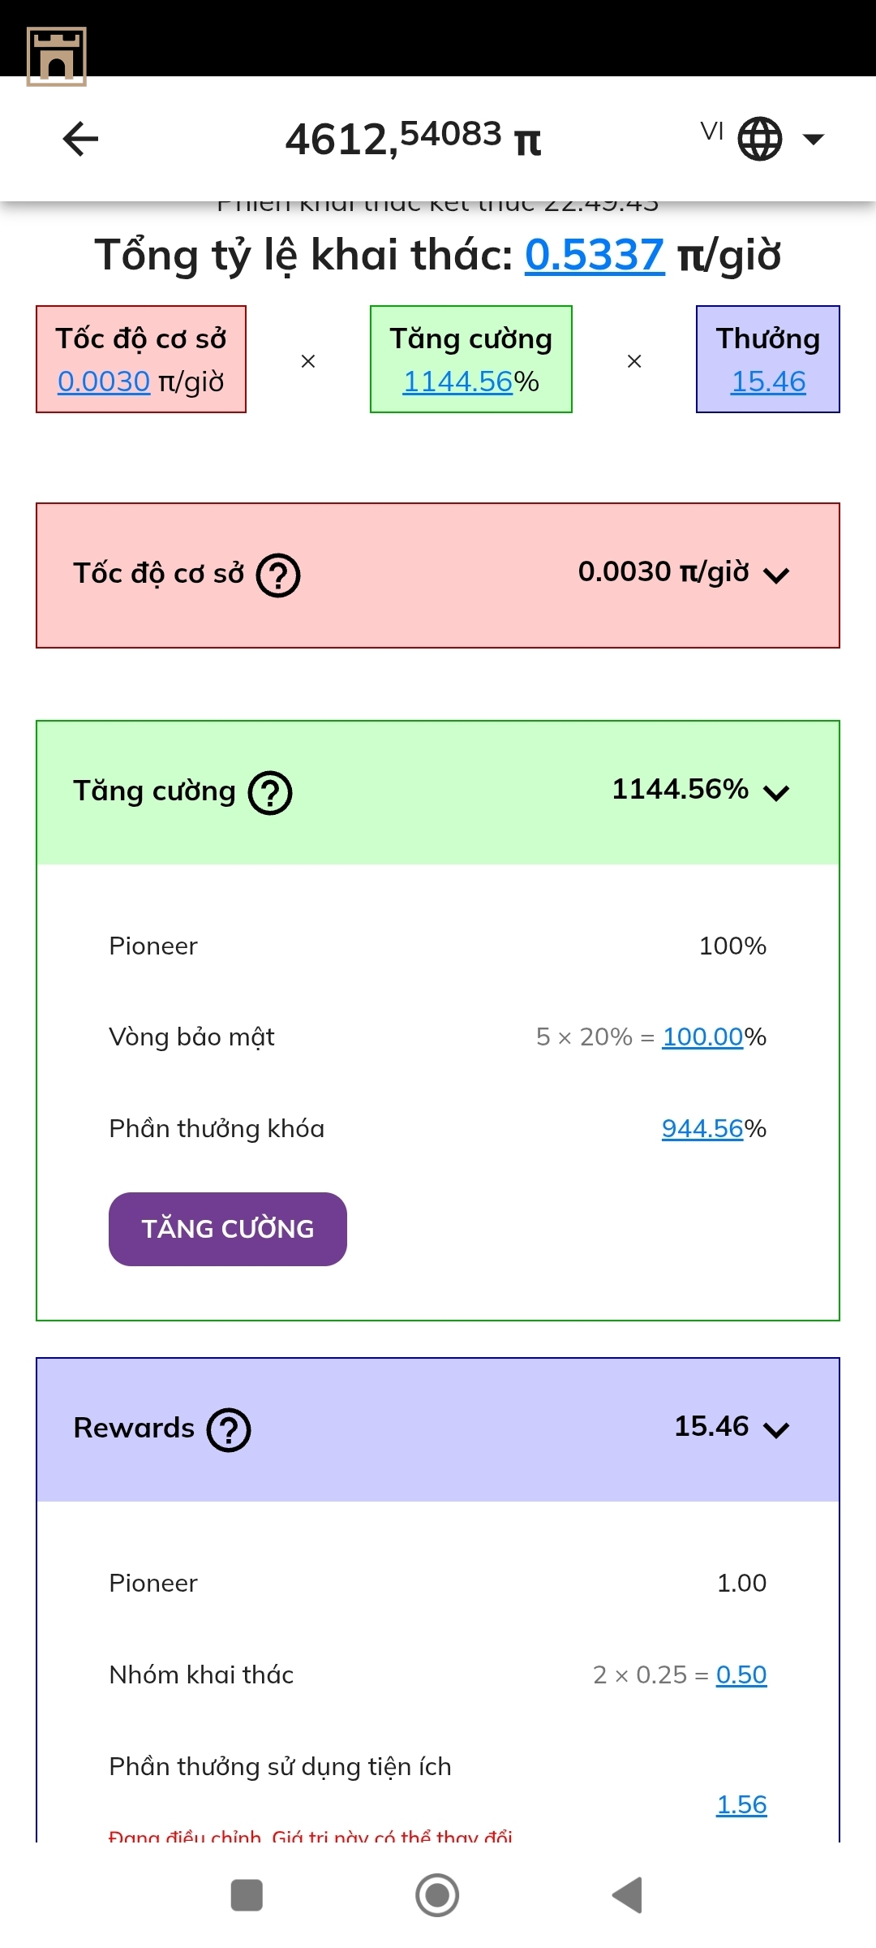Open Vòng bảo mật 100.00% link
The width and height of the screenshot is (876, 1948).
click(702, 1036)
